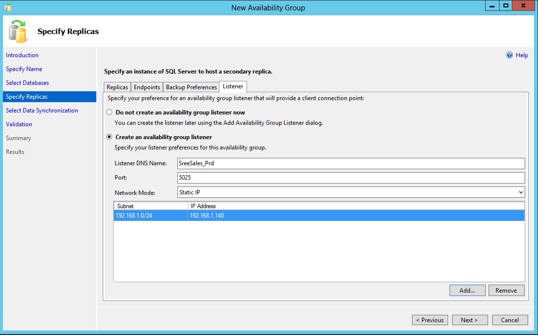Remove the selected subnet entry
The height and width of the screenshot is (335, 538).
506,291
